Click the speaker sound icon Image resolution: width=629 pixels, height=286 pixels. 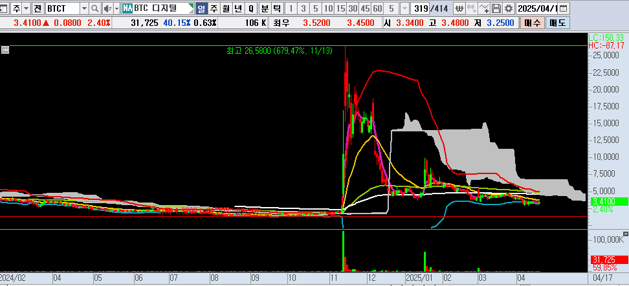pyautogui.click(x=107, y=8)
